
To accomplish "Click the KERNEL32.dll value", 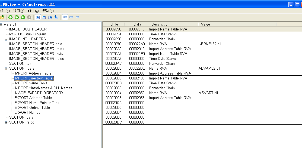I will pos(210,44).
